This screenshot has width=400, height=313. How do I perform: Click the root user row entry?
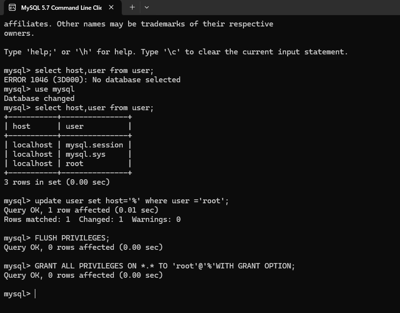click(74, 164)
